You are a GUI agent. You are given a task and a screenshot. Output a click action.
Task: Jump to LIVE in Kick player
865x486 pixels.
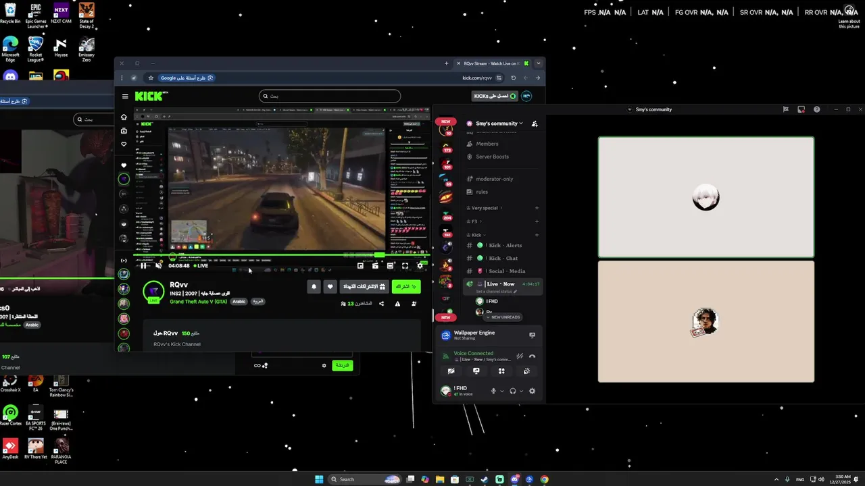click(x=201, y=266)
